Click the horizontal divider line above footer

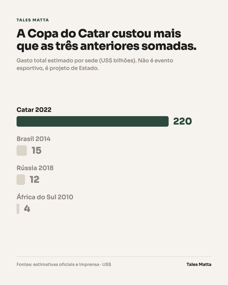[x=114, y=256]
